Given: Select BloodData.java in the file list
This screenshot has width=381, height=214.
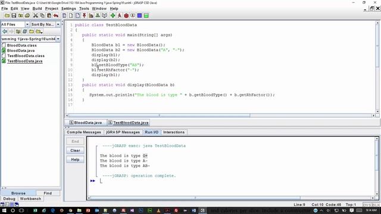Looking at the screenshot, I should point(21,51).
